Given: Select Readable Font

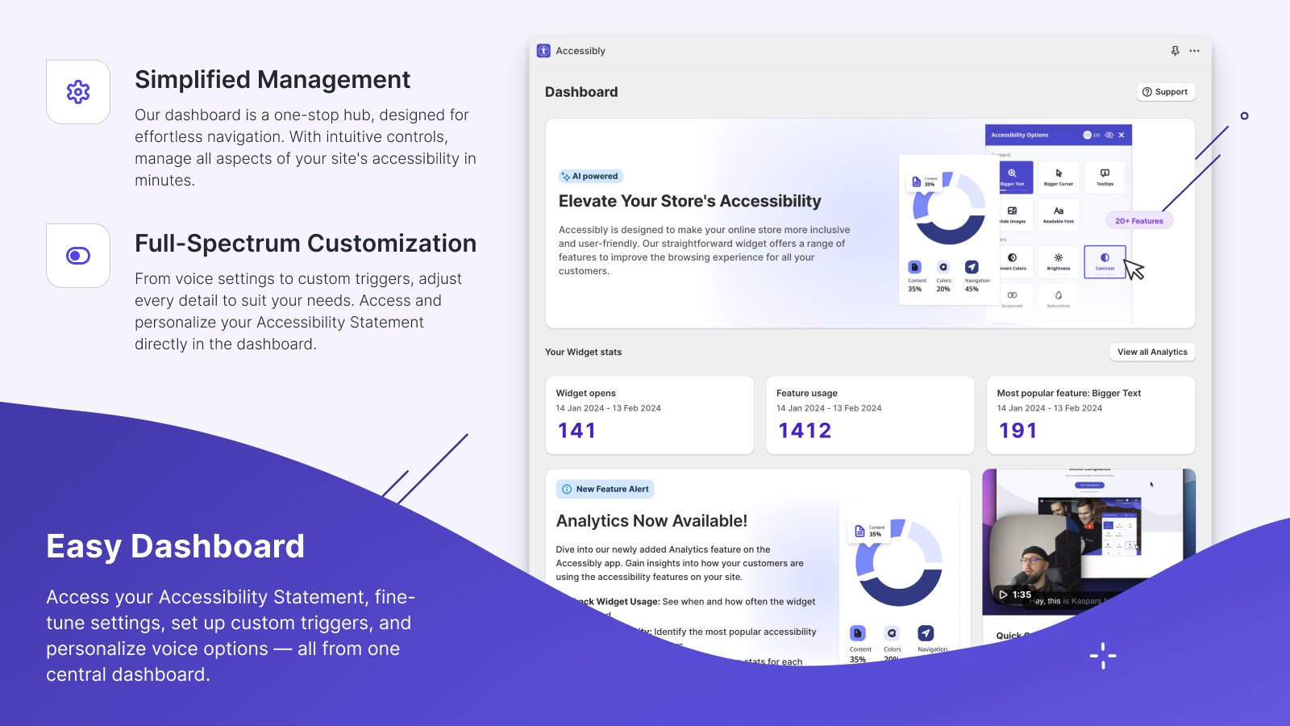Looking at the screenshot, I should [x=1059, y=215].
